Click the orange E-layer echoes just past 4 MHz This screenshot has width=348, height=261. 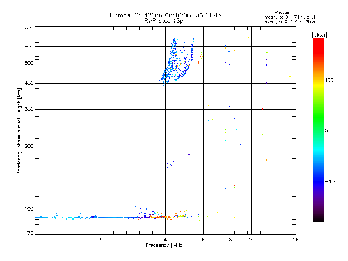pos(170,217)
